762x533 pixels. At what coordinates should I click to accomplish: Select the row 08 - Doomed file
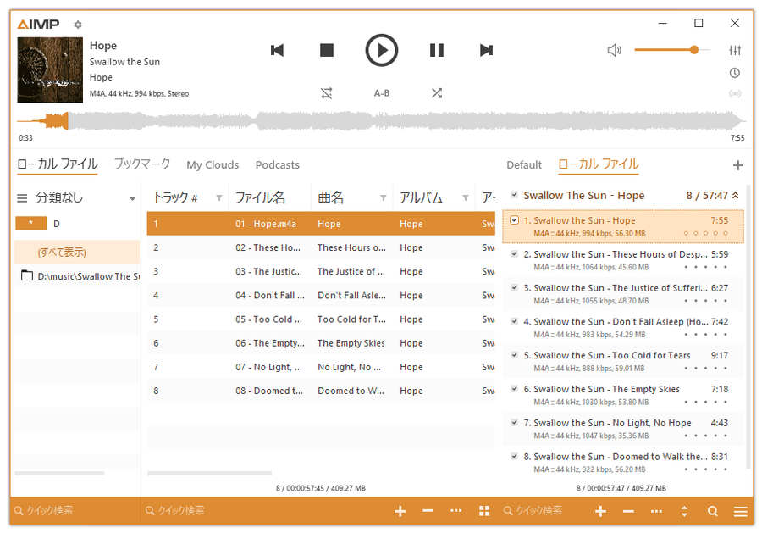pos(321,391)
